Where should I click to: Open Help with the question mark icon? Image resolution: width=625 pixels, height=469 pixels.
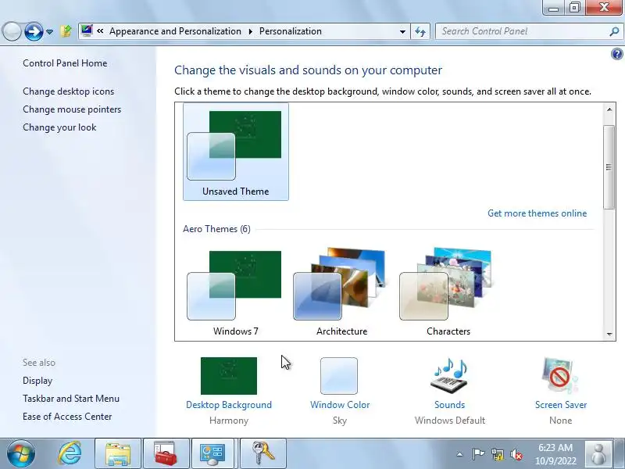(616, 54)
